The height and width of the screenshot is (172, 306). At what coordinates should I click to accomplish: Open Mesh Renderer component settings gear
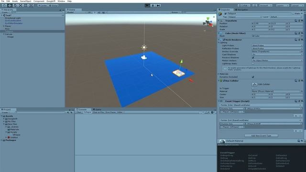[x=302, y=40]
